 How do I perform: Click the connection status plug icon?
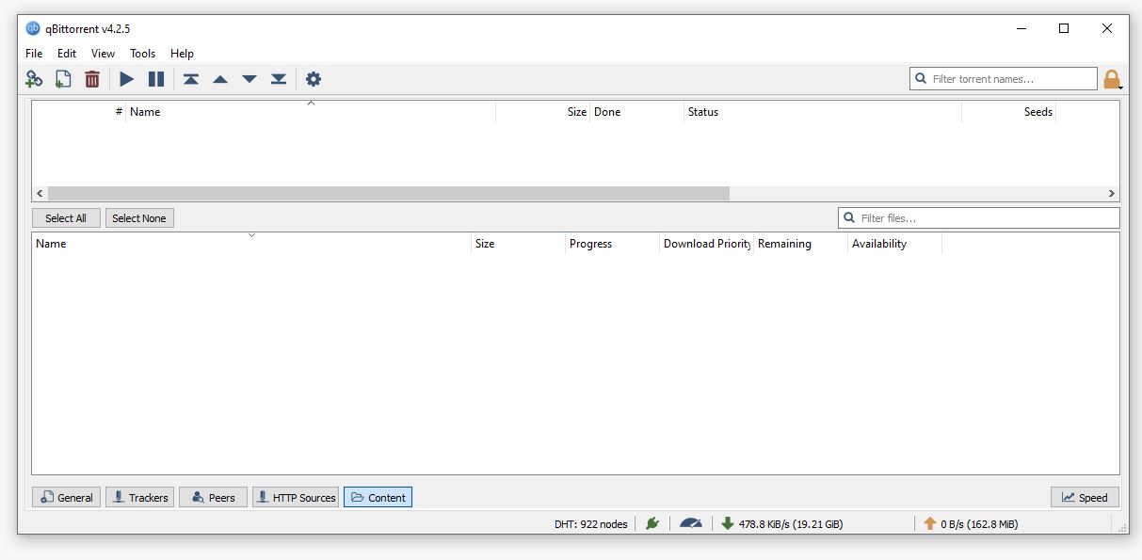[x=652, y=523]
